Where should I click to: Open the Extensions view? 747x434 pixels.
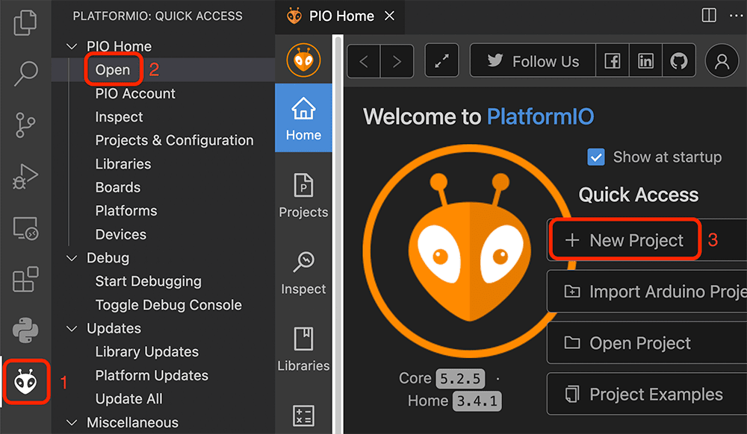click(x=25, y=279)
